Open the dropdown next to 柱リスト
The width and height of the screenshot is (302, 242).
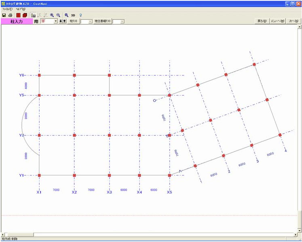pyautogui.click(x=90, y=21)
